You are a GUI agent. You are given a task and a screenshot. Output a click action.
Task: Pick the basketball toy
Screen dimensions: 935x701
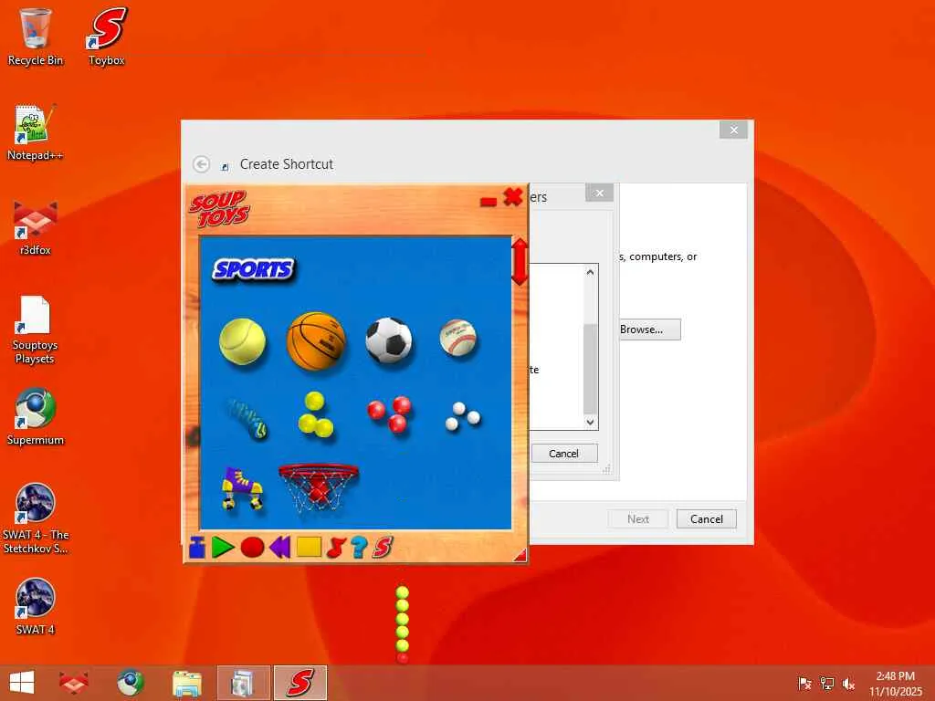(x=316, y=341)
